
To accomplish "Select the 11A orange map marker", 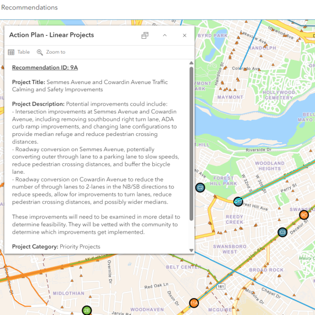I will (x=194, y=303).
